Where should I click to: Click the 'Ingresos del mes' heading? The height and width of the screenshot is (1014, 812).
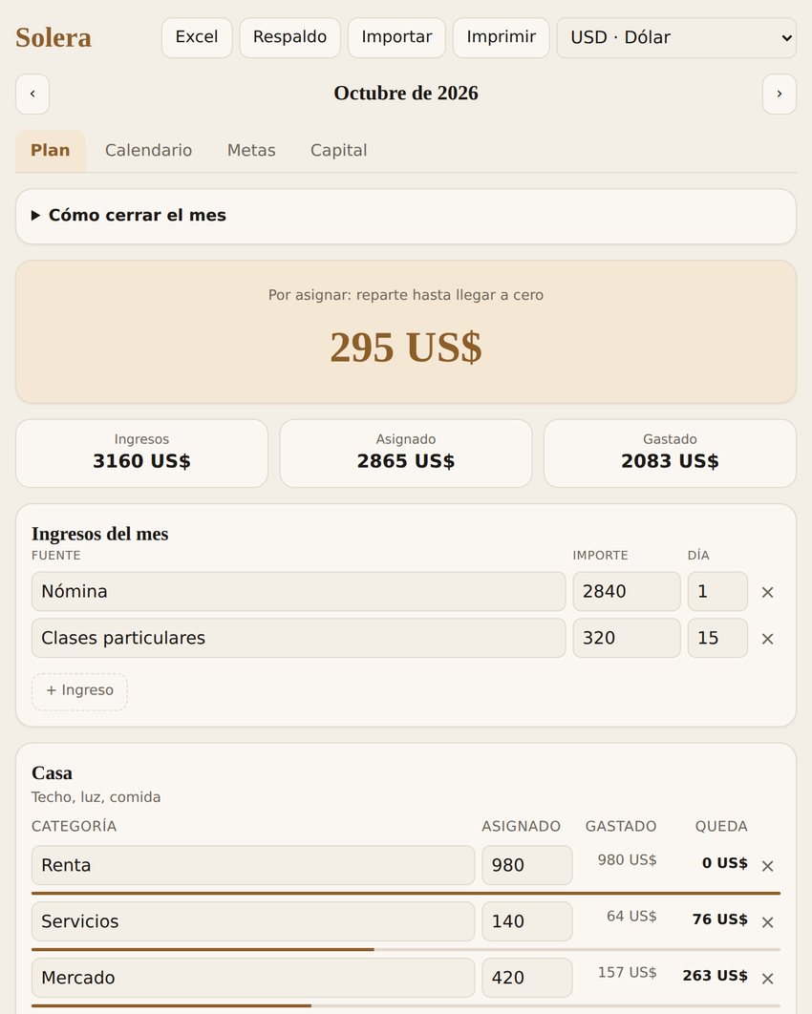[x=100, y=534]
